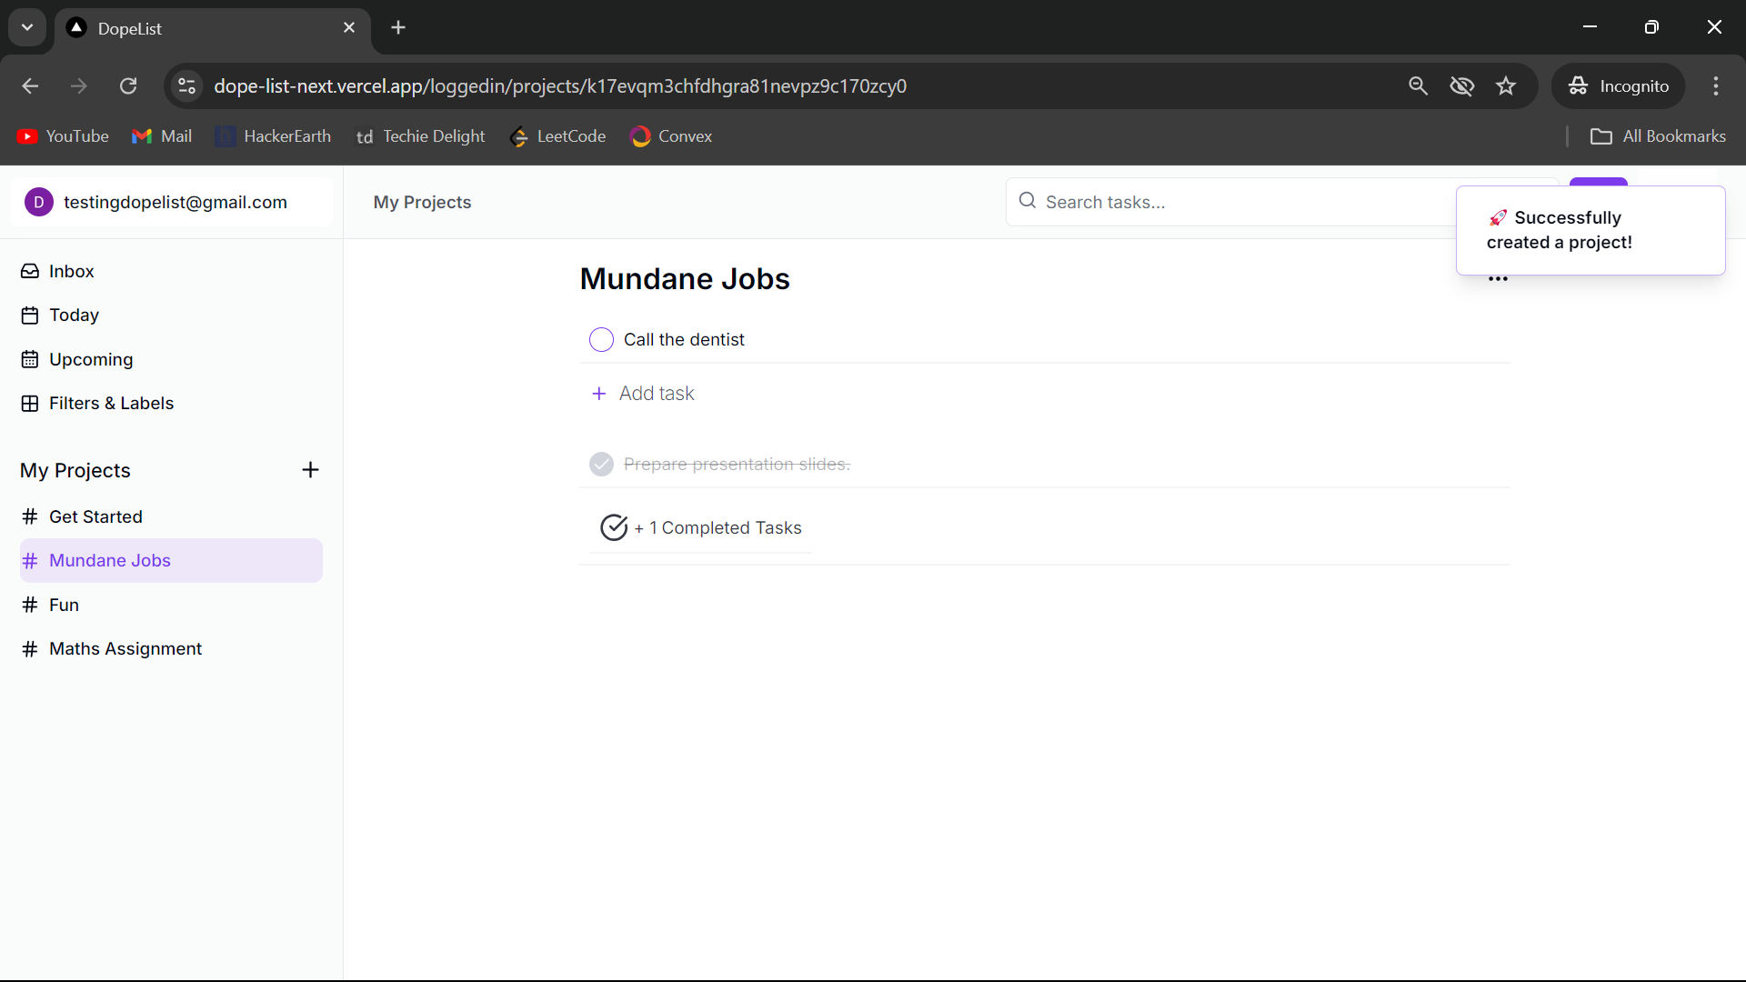Open the Convex bookmark
Screen dimensions: 1746x982
[x=671, y=135]
